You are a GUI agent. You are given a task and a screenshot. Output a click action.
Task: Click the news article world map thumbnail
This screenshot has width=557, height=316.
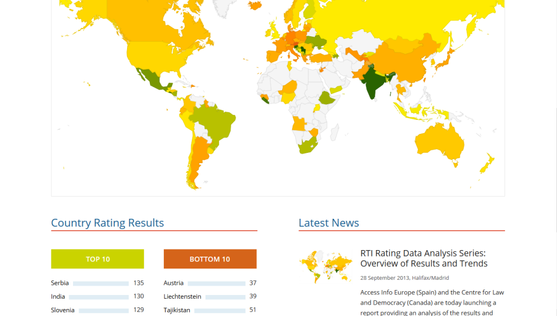pyautogui.click(x=325, y=266)
